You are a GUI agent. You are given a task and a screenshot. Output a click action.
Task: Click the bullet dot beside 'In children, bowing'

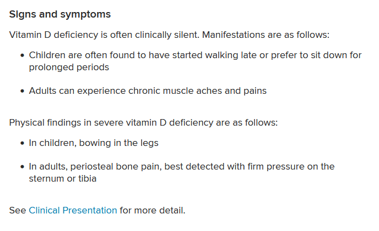(x=23, y=143)
